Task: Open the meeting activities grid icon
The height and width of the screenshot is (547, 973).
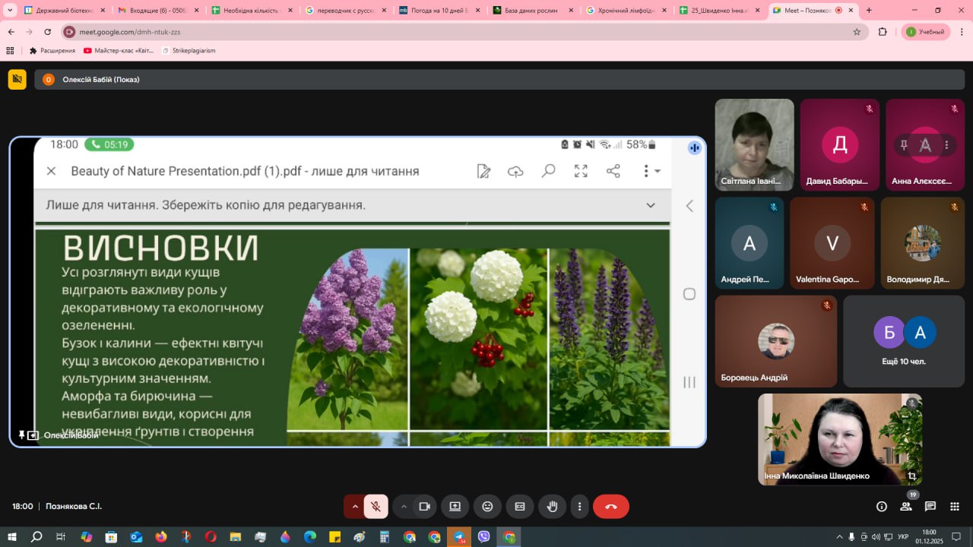Action: [x=955, y=506]
